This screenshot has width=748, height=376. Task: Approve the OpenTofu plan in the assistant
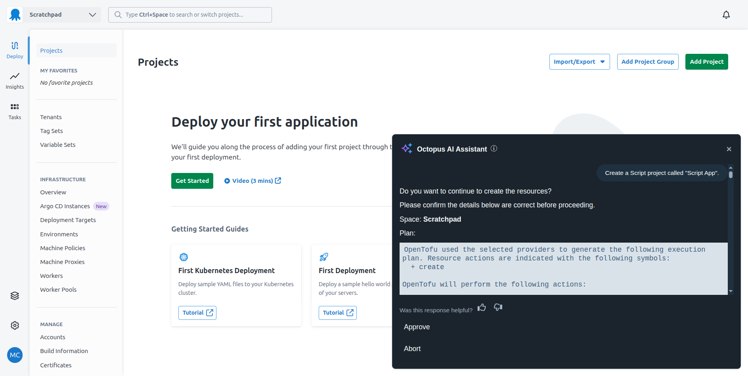click(417, 327)
